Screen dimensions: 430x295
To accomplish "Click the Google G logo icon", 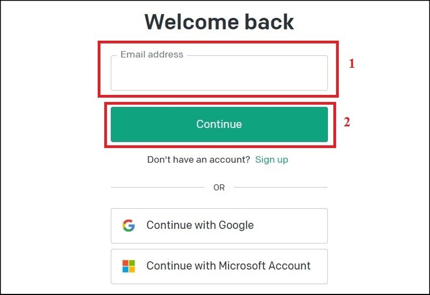I will click(128, 225).
